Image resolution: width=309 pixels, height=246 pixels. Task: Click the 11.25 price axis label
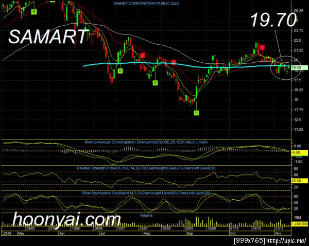coord(299,129)
